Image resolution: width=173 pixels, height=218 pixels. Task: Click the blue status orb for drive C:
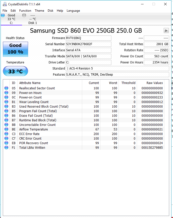(3, 15)
